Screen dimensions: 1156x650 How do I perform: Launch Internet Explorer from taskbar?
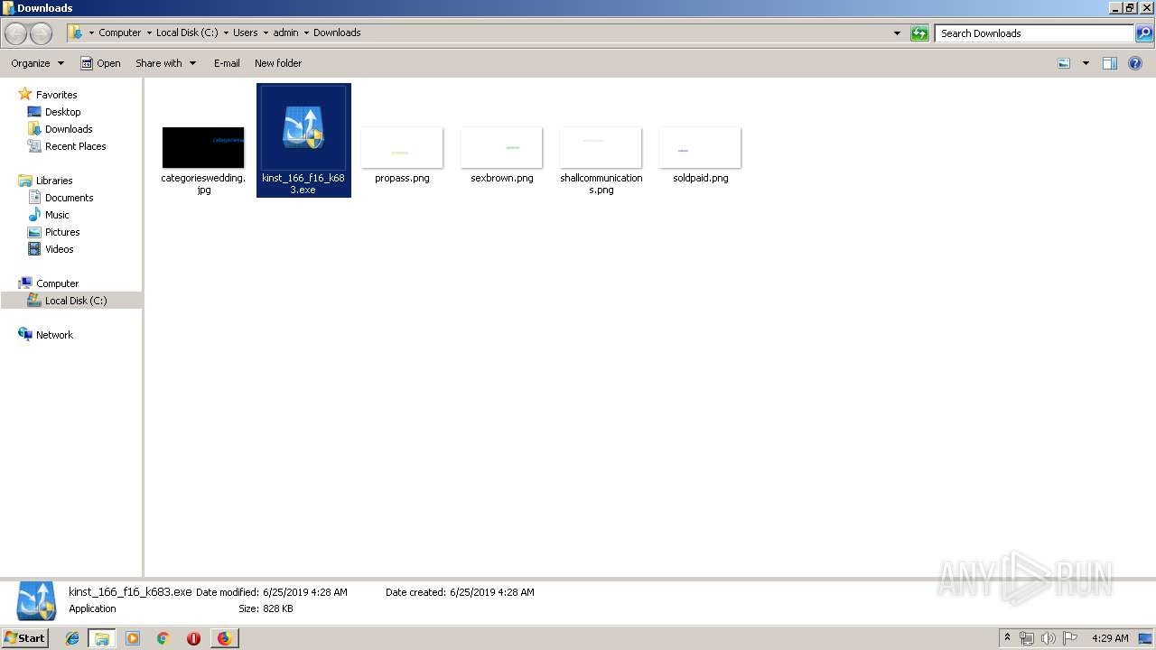click(72, 638)
